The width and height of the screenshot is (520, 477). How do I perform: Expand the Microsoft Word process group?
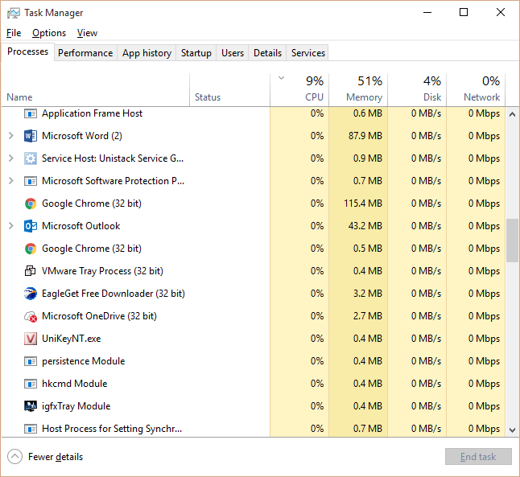point(10,136)
